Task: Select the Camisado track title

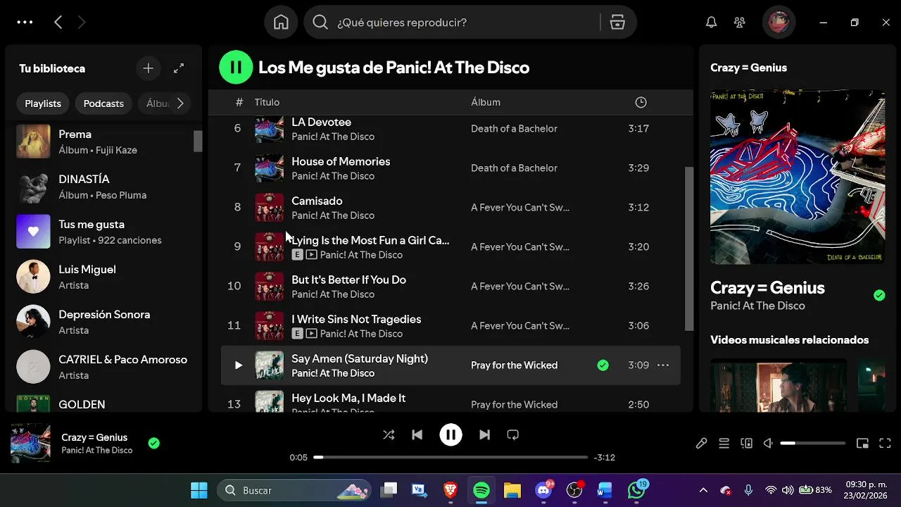Action: [317, 201]
